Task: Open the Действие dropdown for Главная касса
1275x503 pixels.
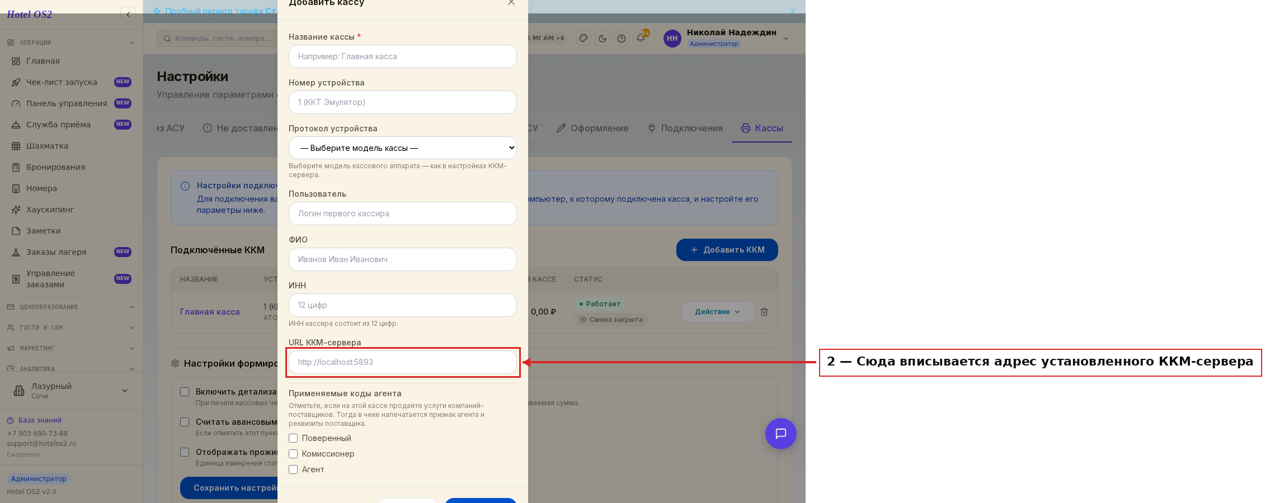Action: (x=718, y=312)
